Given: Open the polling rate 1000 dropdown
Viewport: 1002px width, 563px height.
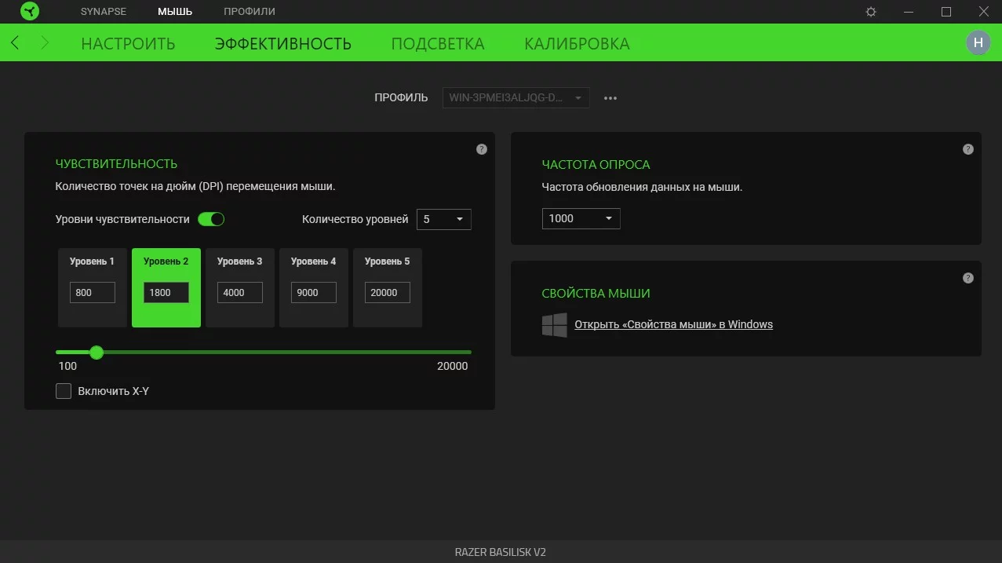Looking at the screenshot, I should 581,218.
